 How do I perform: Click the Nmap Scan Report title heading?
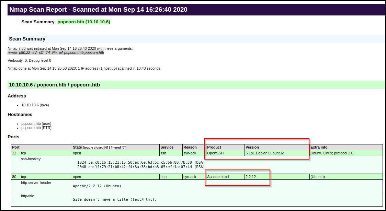(x=98, y=10)
